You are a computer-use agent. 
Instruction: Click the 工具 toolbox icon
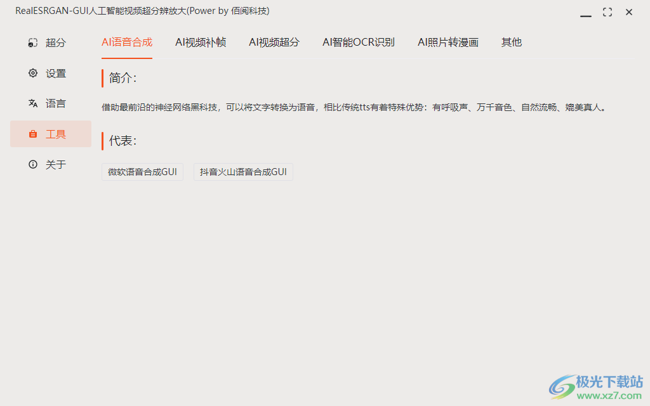33,134
